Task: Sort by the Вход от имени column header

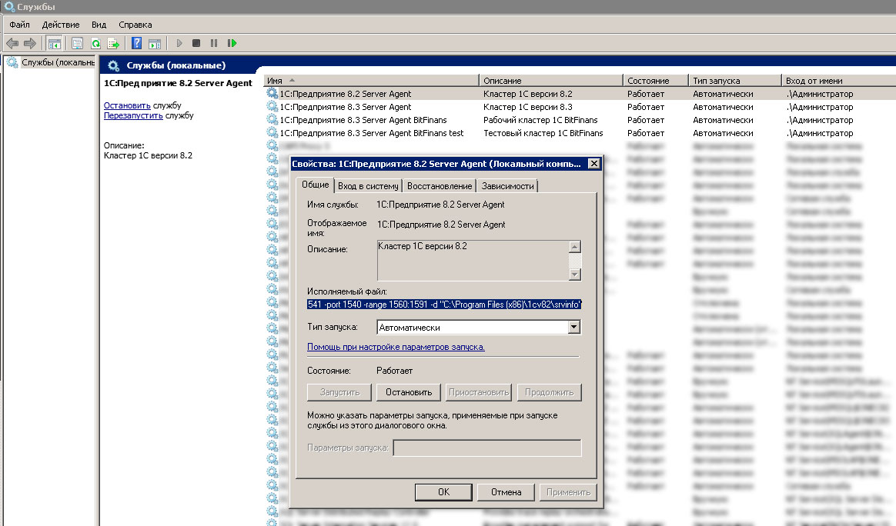Action: point(837,81)
